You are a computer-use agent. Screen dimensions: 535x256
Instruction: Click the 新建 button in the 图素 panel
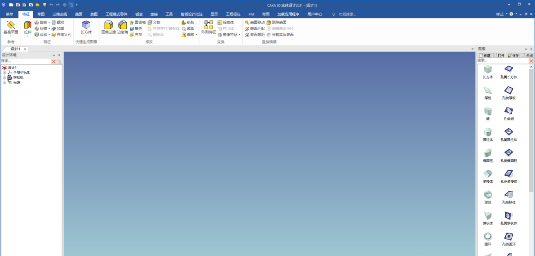484,55
